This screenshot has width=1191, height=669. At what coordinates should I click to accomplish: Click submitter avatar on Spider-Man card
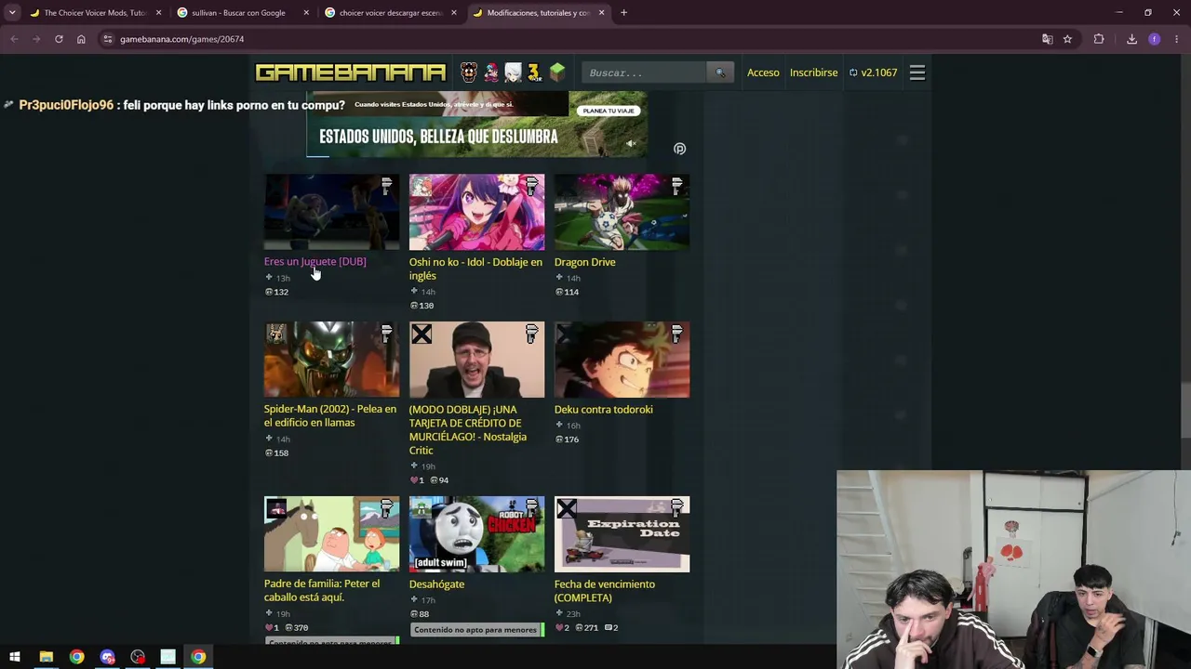tap(276, 334)
